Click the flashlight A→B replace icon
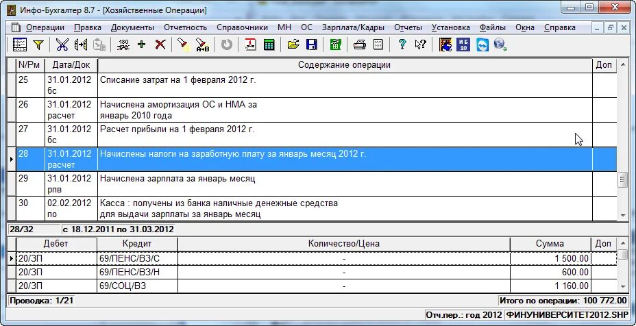636x326 pixels. coord(202,45)
